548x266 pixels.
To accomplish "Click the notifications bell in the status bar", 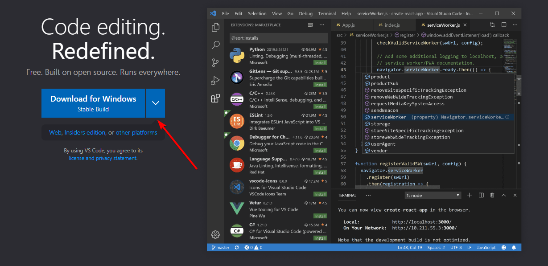I will coord(514,247).
